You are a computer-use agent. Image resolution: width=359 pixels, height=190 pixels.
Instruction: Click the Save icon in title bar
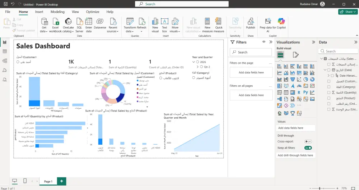click(6, 4)
